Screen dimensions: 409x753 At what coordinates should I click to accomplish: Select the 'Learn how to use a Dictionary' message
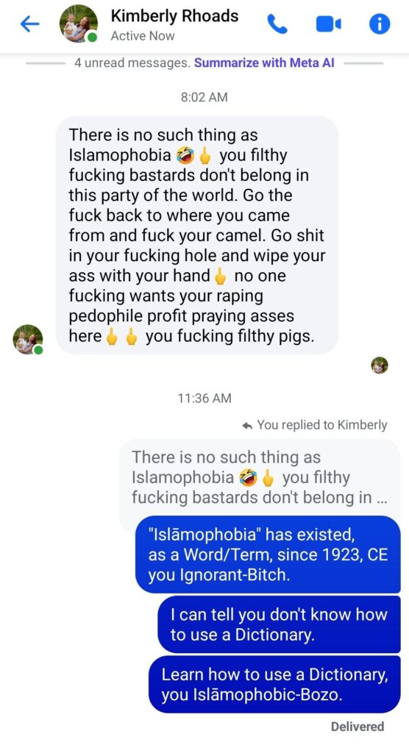click(x=274, y=685)
